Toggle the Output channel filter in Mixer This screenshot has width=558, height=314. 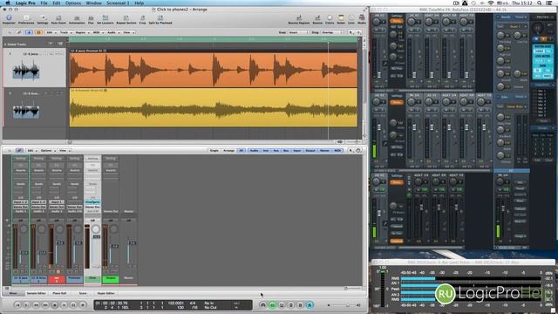(310, 151)
